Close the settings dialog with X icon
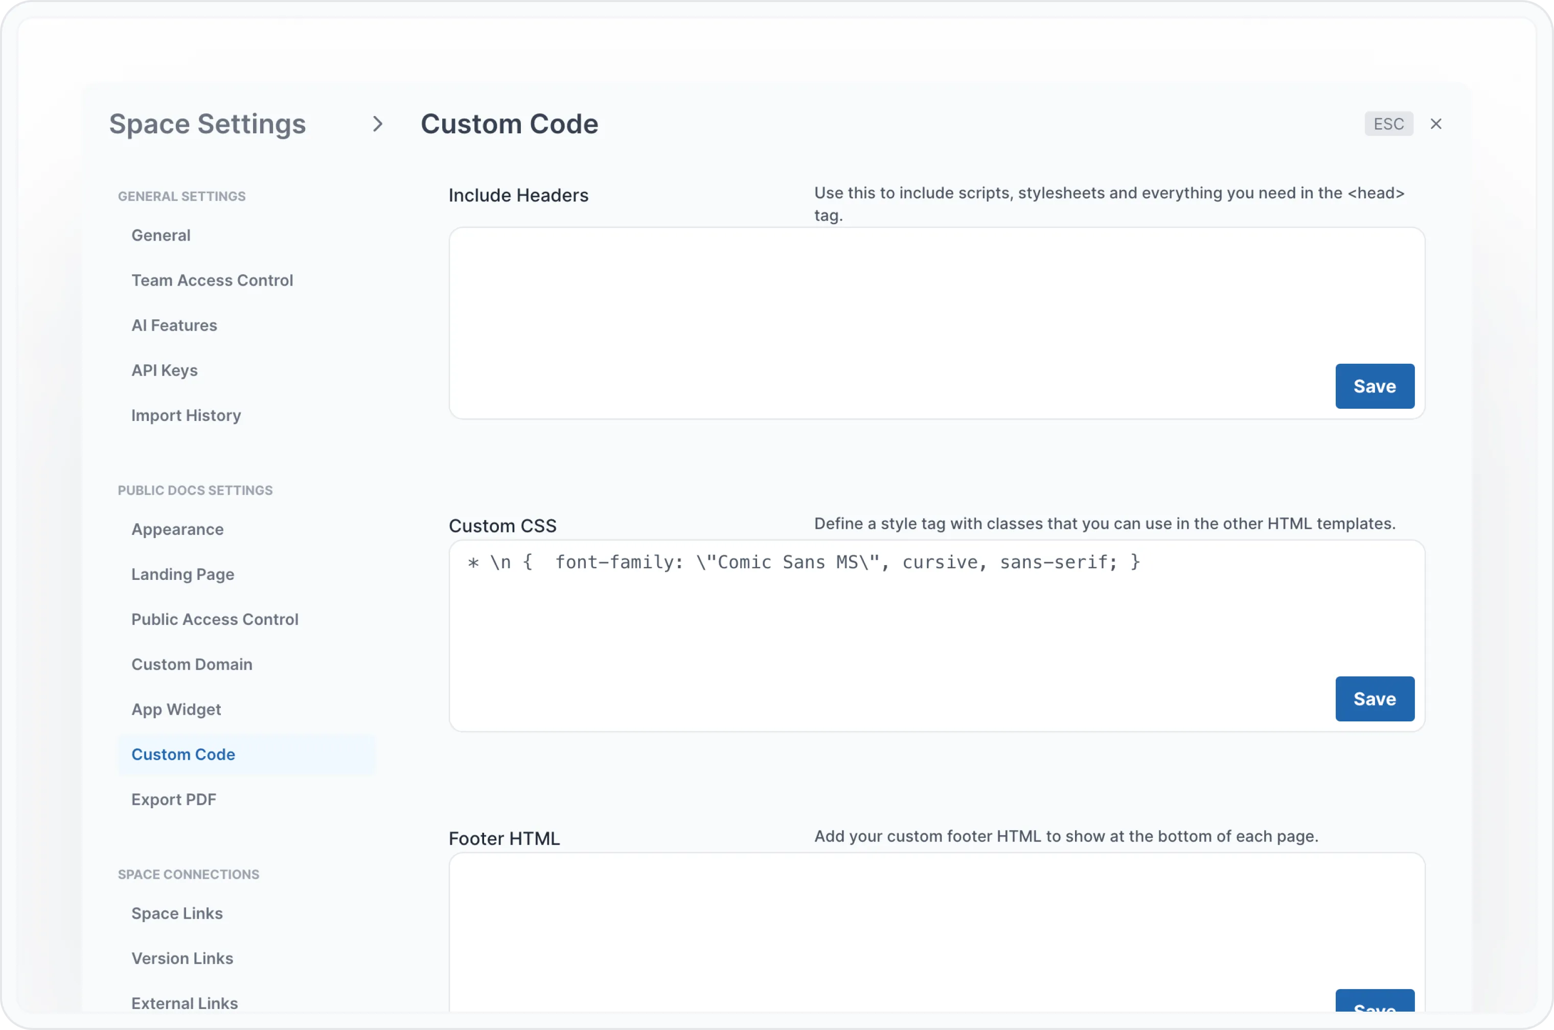The image size is (1554, 1030). [1436, 124]
